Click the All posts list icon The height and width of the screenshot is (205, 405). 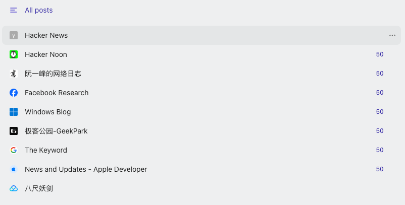click(14, 10)
